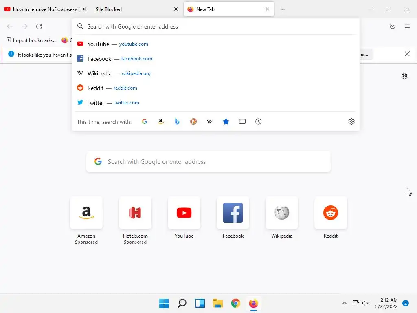Image resolution: width=417 pixels, height=313 pixels.
Task: Click the network tray icon
Action: coord(356,303)
